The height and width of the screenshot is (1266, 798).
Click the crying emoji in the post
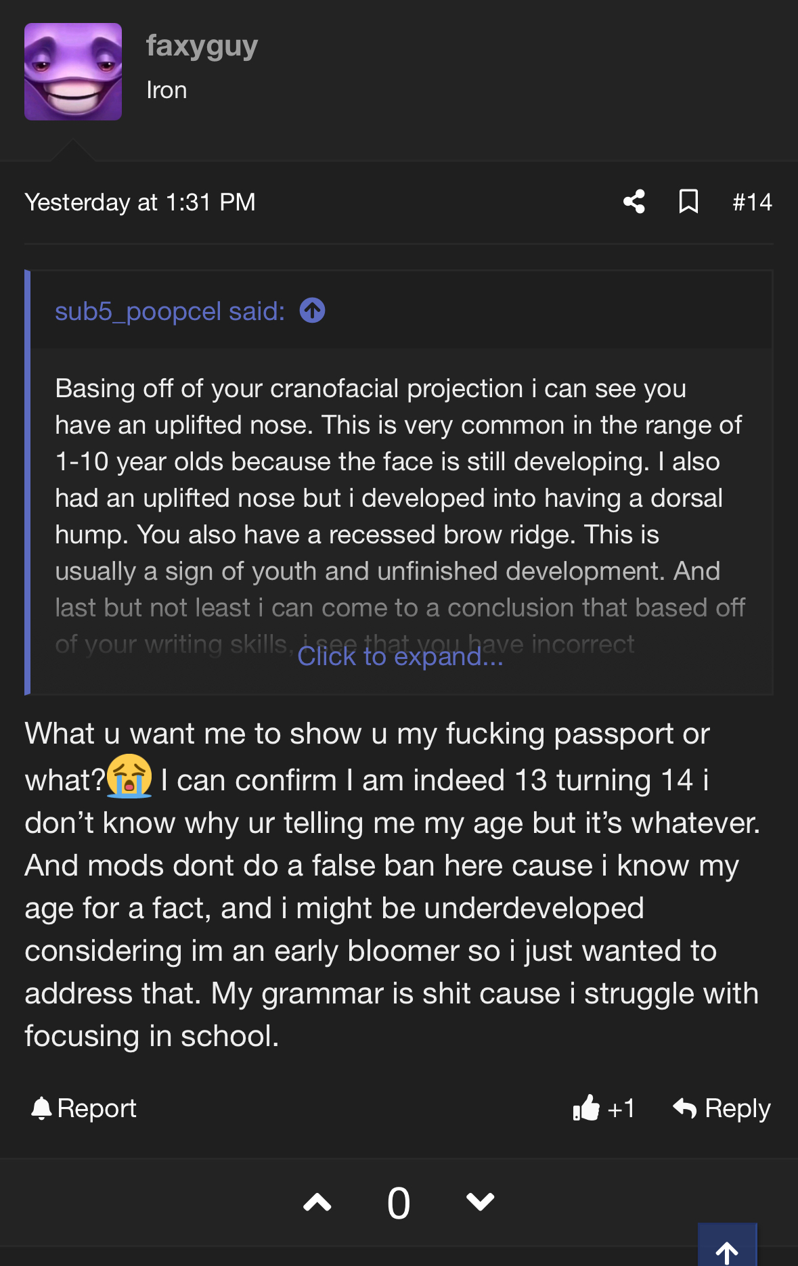click(x=129, y=777)
